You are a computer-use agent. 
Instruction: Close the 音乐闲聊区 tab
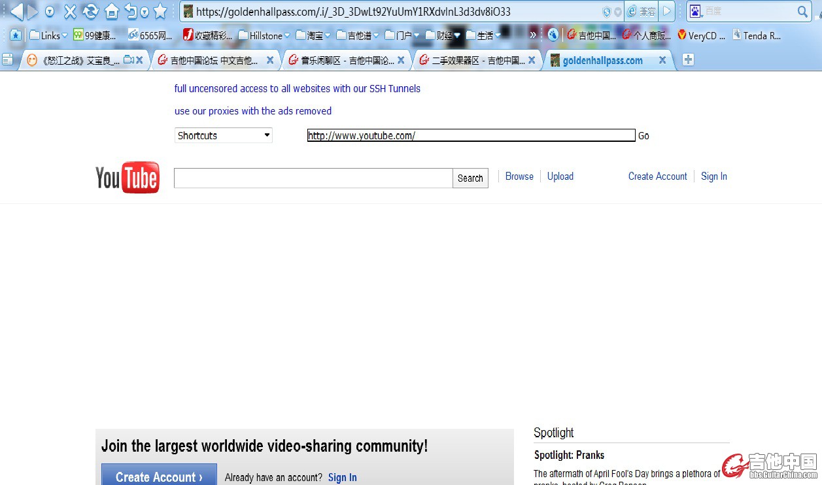click(401, 60)
